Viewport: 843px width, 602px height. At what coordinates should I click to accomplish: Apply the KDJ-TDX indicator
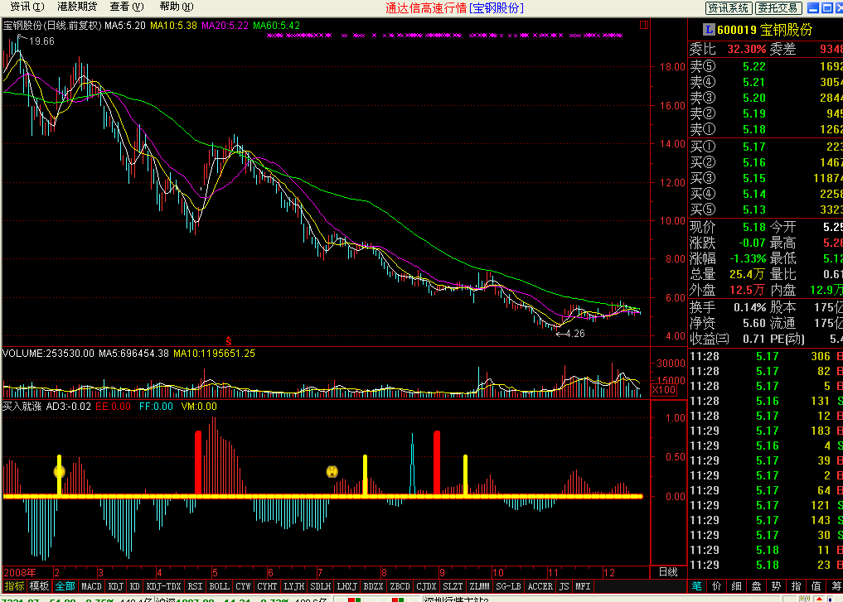(163, 586)
